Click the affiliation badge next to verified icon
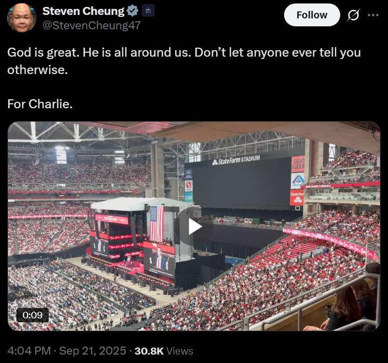Viewport: 388px width, 363px height. click(148, 10)
